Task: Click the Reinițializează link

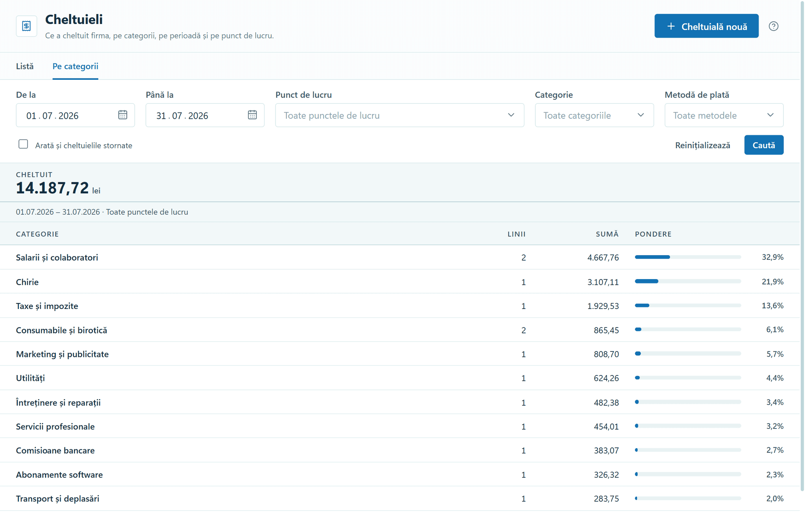Action: 702,145
